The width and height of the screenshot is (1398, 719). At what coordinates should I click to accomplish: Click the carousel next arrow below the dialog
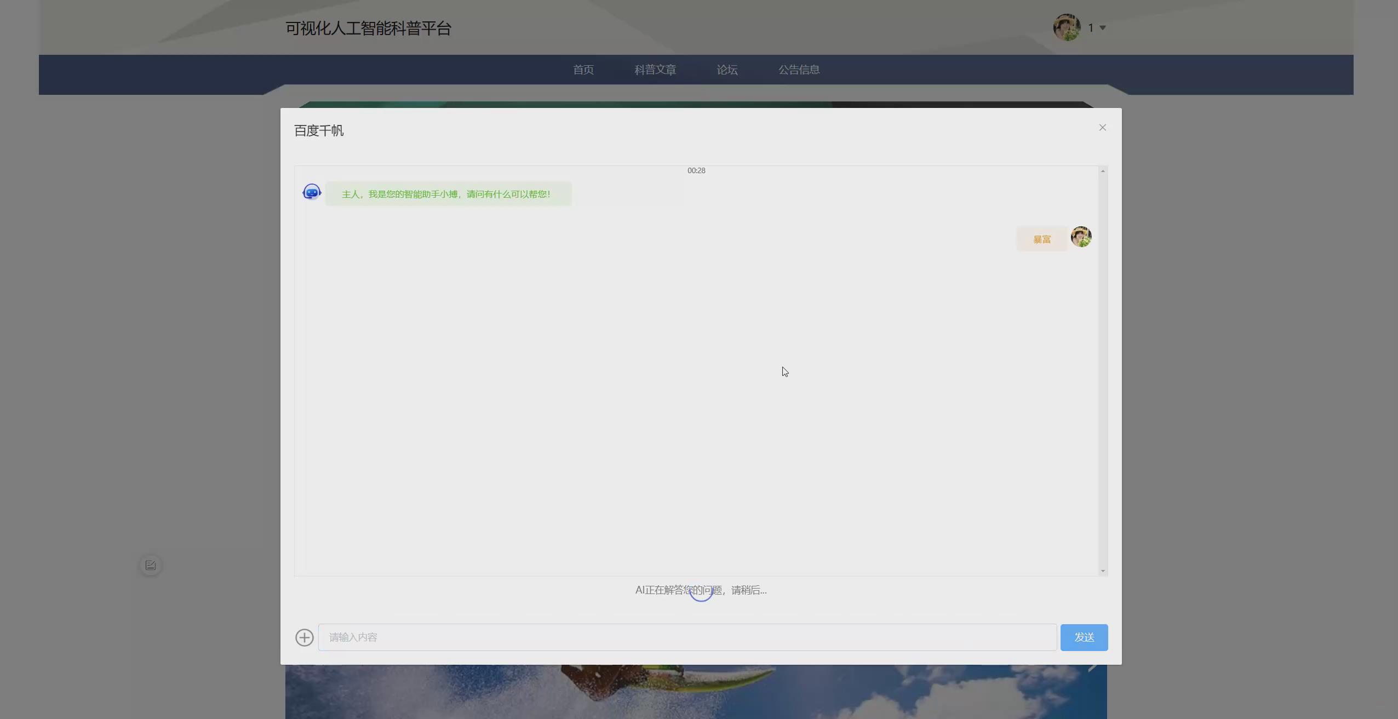coord(1092,667)
